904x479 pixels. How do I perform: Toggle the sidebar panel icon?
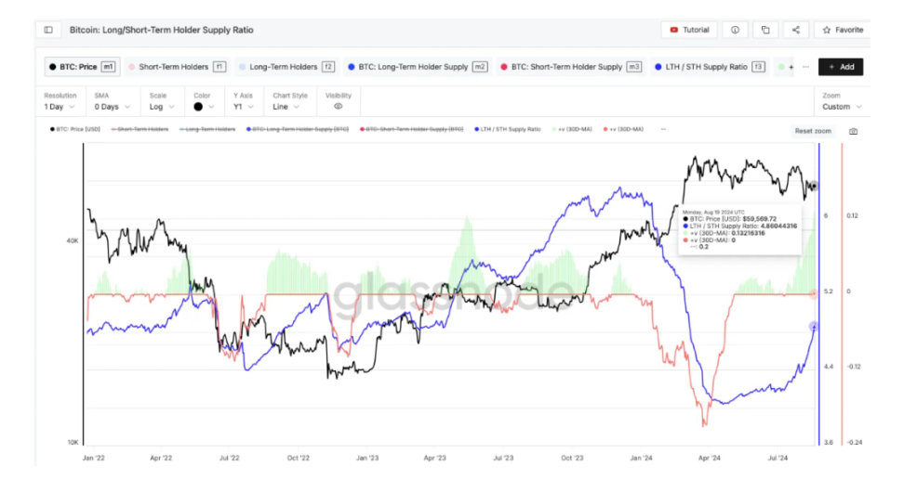[48, 30]
